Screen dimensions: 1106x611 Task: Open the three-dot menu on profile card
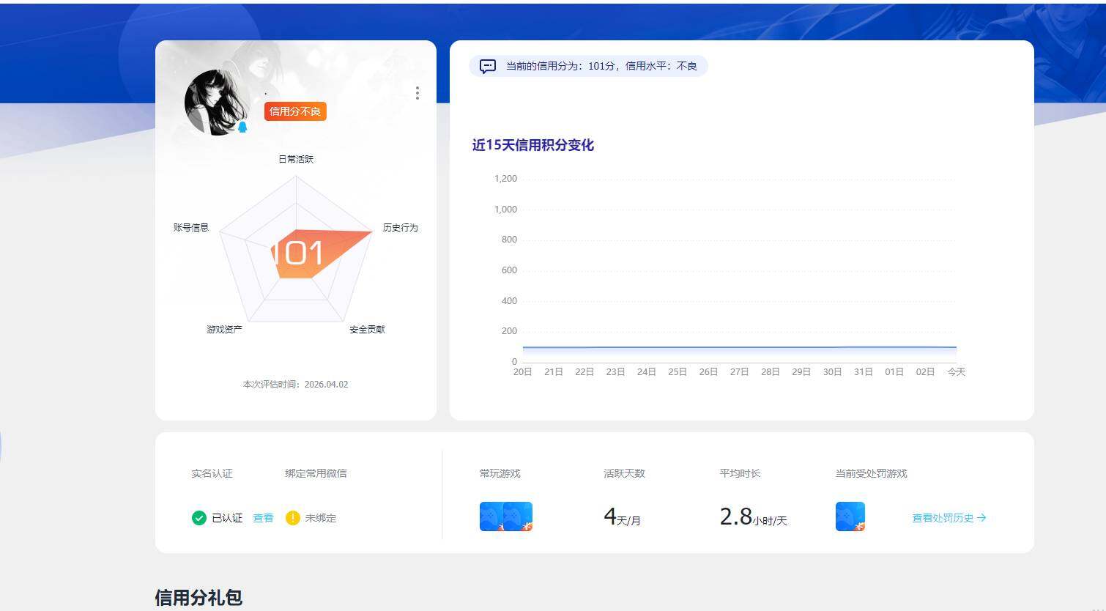[417, 93]
